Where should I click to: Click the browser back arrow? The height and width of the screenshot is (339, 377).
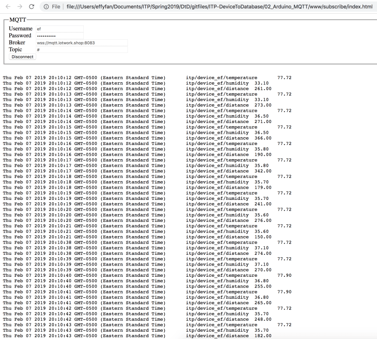8,6
